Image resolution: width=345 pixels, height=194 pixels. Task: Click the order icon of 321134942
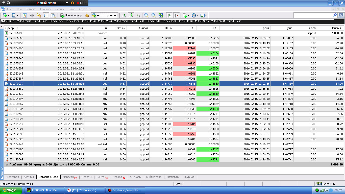7,144
